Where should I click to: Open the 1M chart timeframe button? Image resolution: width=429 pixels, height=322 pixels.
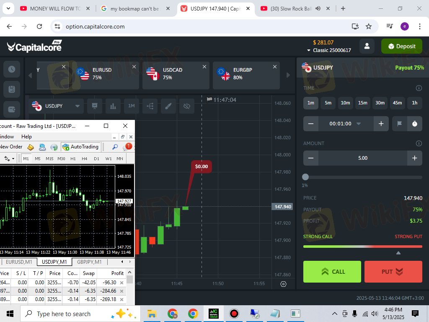coord(131,106)
